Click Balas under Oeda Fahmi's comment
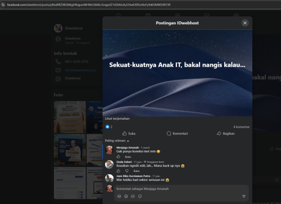This screenshot has height=204, width=281. 137,171
